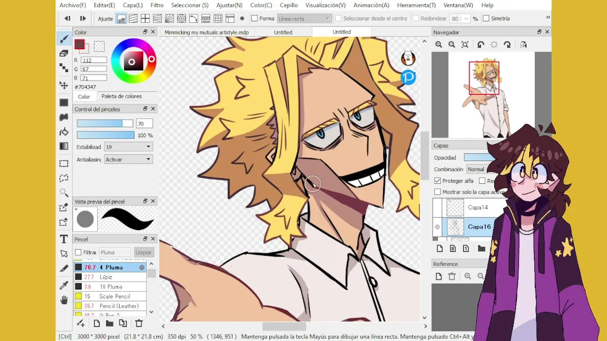
Task: Select the Eyedropper tool
Action: (64, 285)
